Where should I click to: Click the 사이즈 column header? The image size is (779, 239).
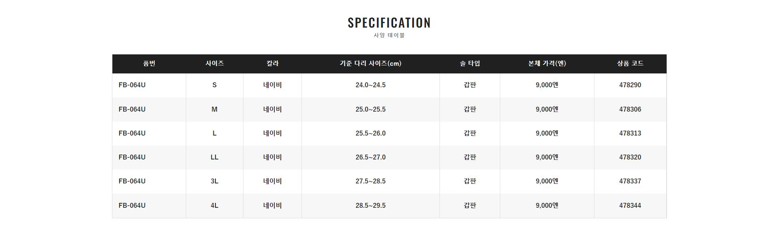click(215, 63)
